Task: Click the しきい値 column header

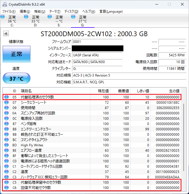Action: [140, 91]
